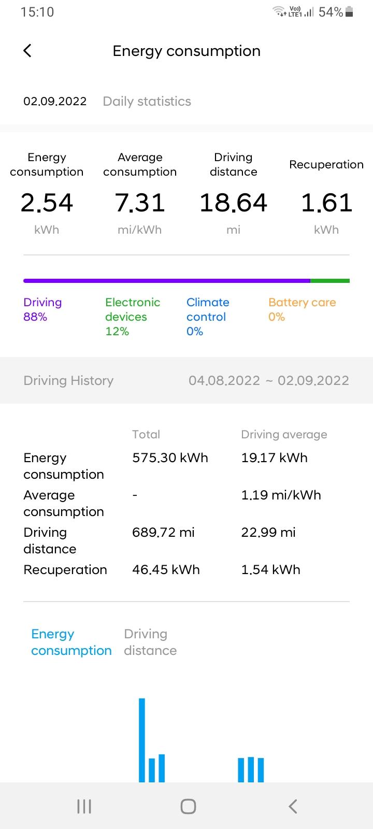Switch to Driving distance chart tab

[x=150, y=642]
